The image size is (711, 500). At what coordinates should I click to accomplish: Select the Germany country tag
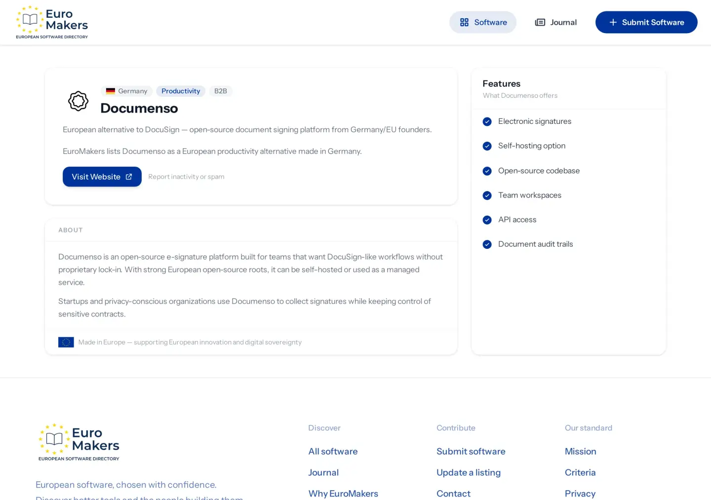(127, 91)
